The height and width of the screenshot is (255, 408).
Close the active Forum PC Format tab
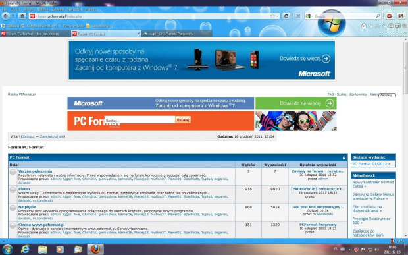138,34
